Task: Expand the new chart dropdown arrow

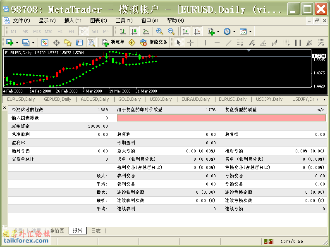Action: 17,43
